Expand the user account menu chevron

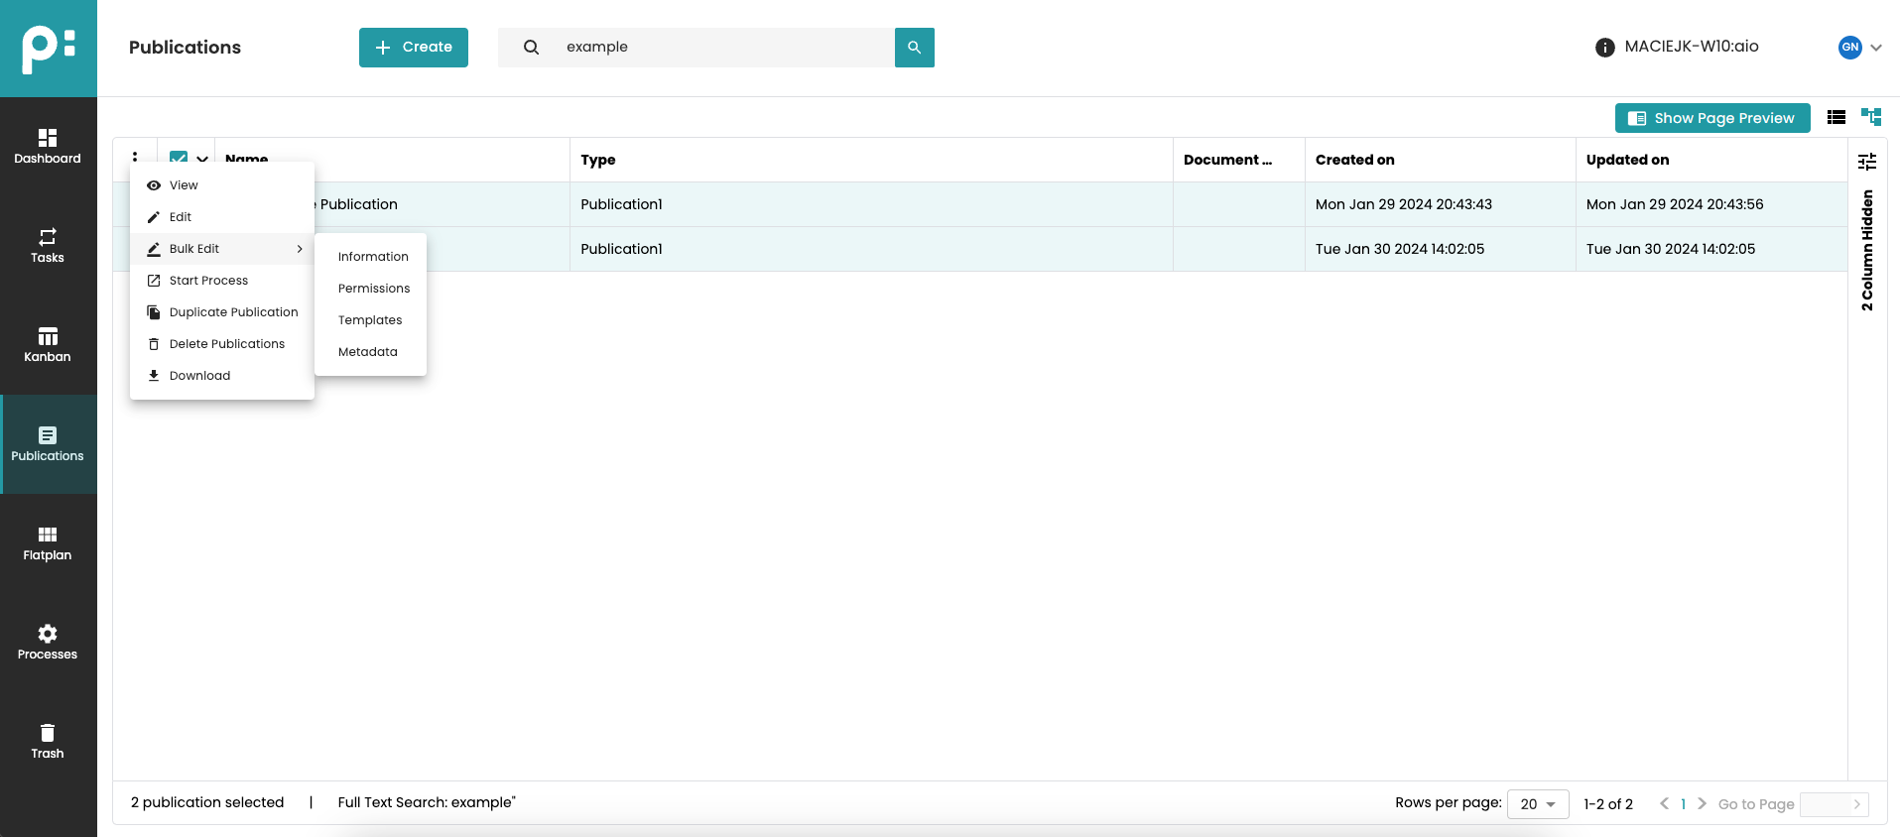click(x=1876, y=48)
